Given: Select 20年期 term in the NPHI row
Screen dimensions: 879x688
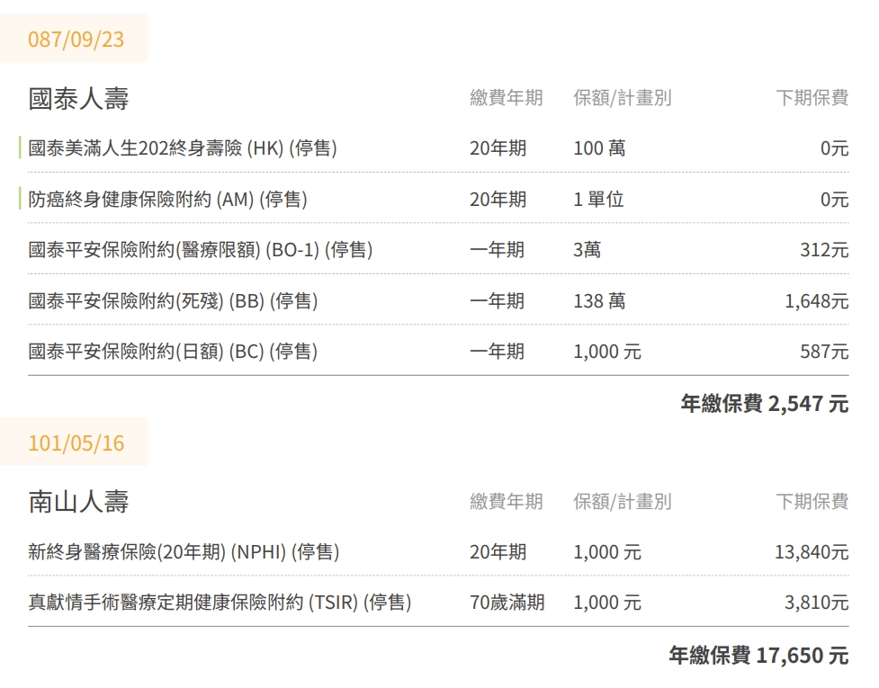Looking at the screenshot, I should tap(498, 552).
